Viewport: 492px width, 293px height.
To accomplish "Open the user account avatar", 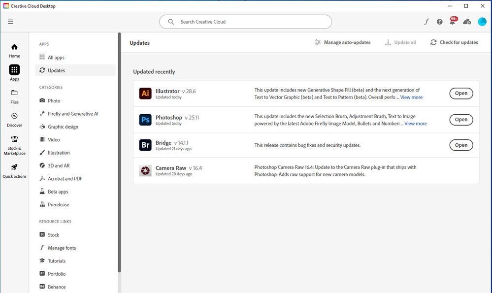I will 482,22.
